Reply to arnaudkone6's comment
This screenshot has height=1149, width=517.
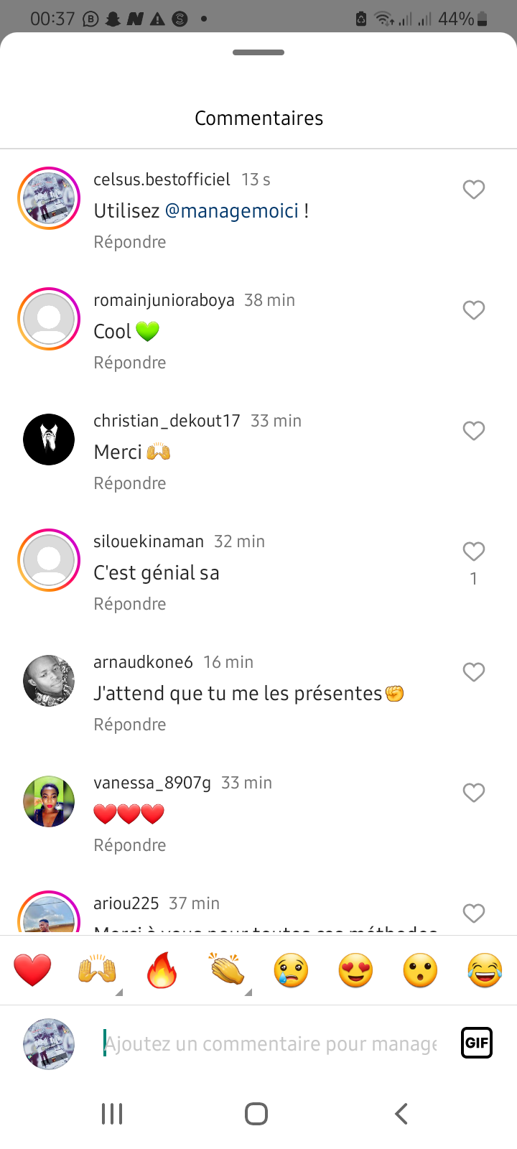click(130, 725)
